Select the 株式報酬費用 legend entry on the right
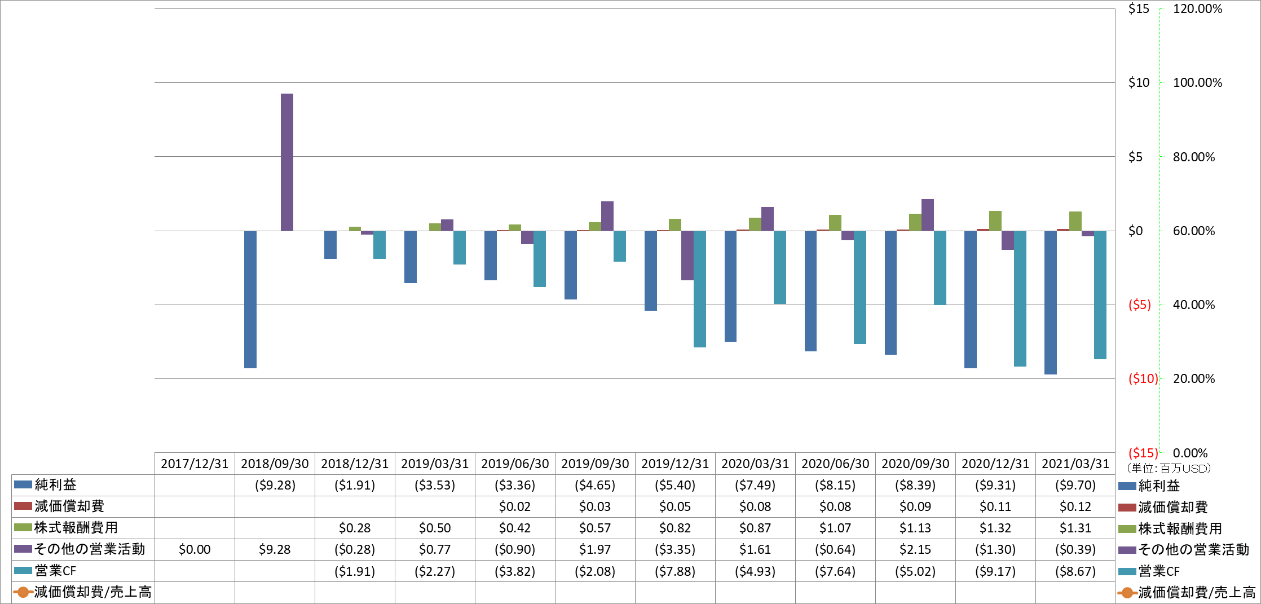Image resolution: width=1261 pixels, height=604 pixels. tap(1170, 528)
